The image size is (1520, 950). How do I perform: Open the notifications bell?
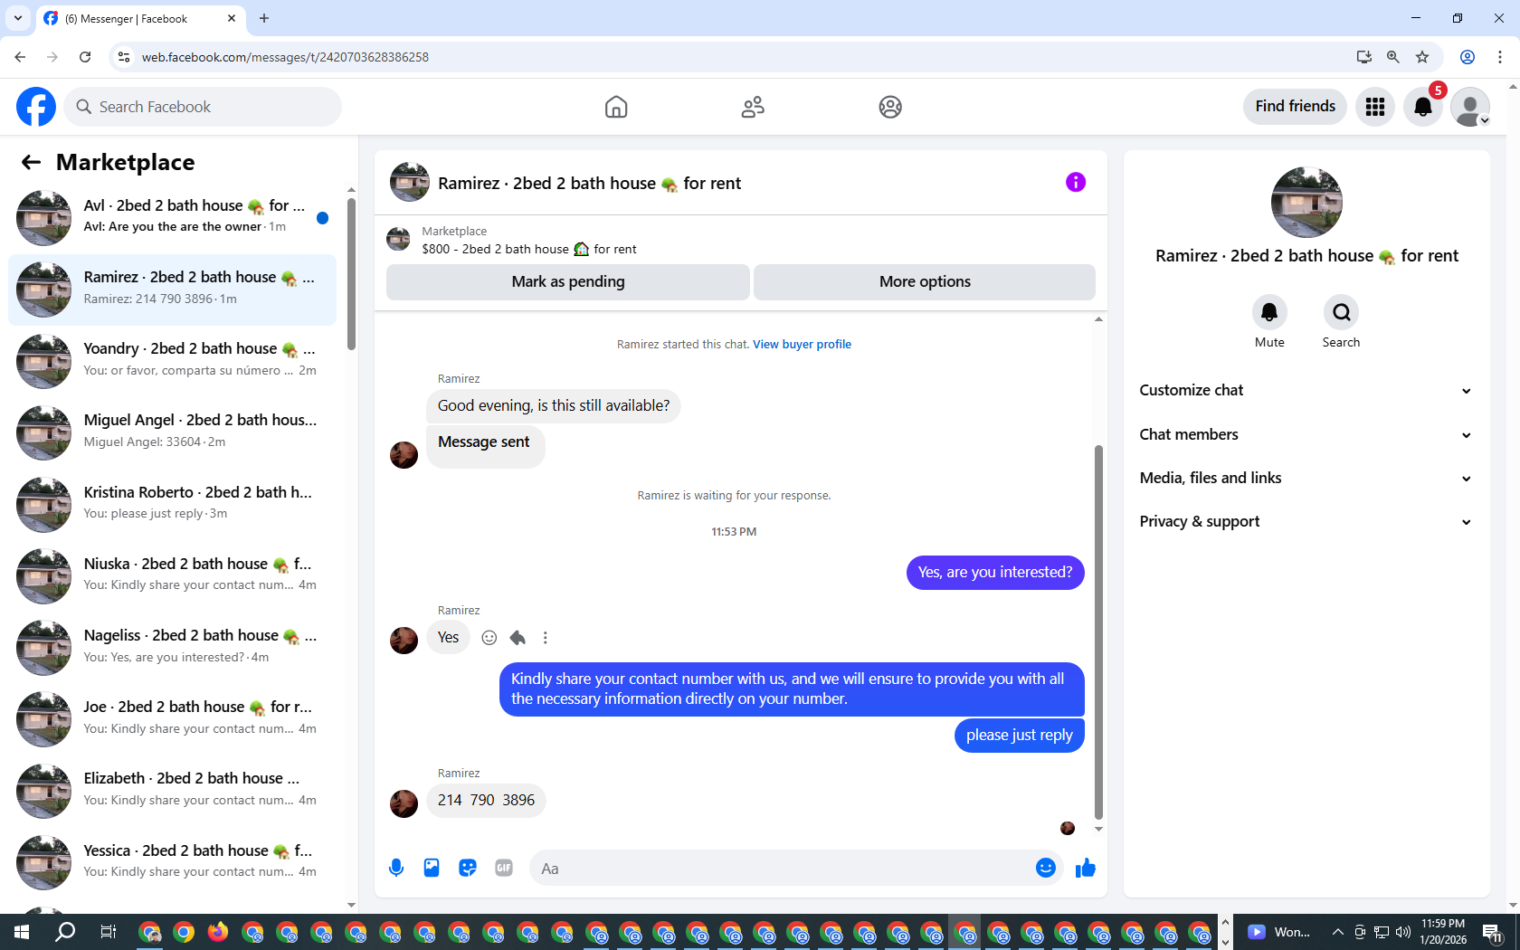pyautogui.click(x=1423, y=107)
